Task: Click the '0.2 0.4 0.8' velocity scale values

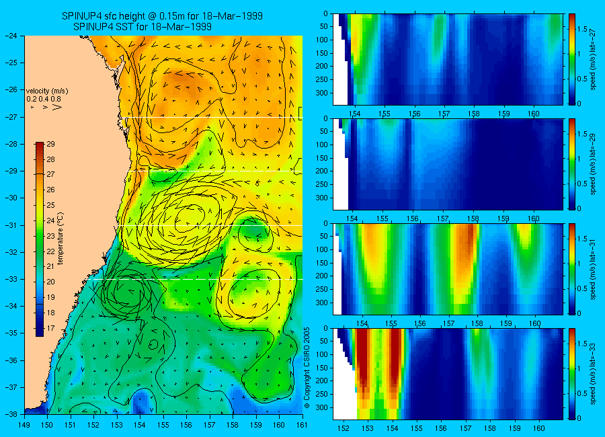Action: (44, 100)
